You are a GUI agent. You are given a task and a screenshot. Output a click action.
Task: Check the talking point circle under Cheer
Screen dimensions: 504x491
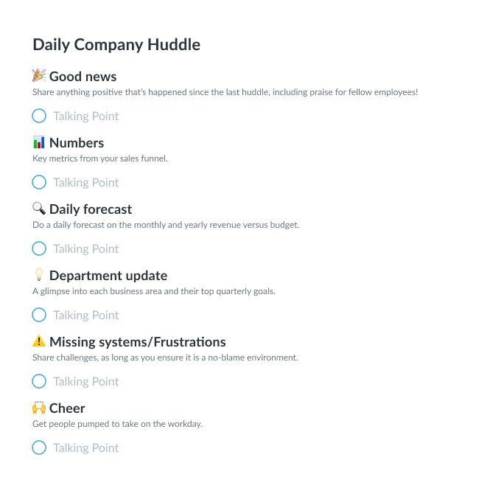39,448
